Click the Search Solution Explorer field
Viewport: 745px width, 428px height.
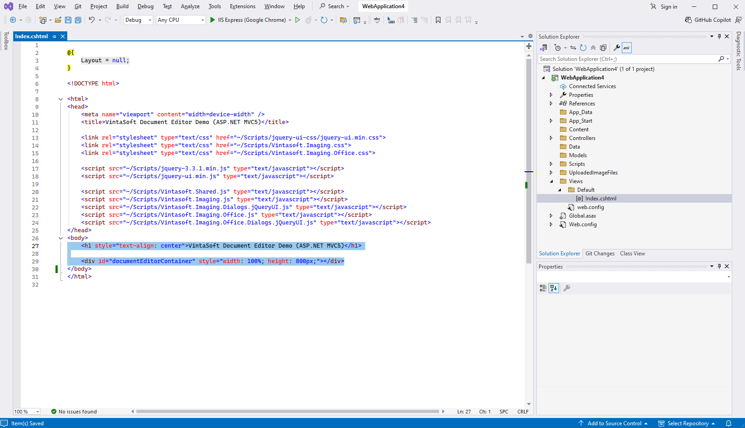coord(627,59)
